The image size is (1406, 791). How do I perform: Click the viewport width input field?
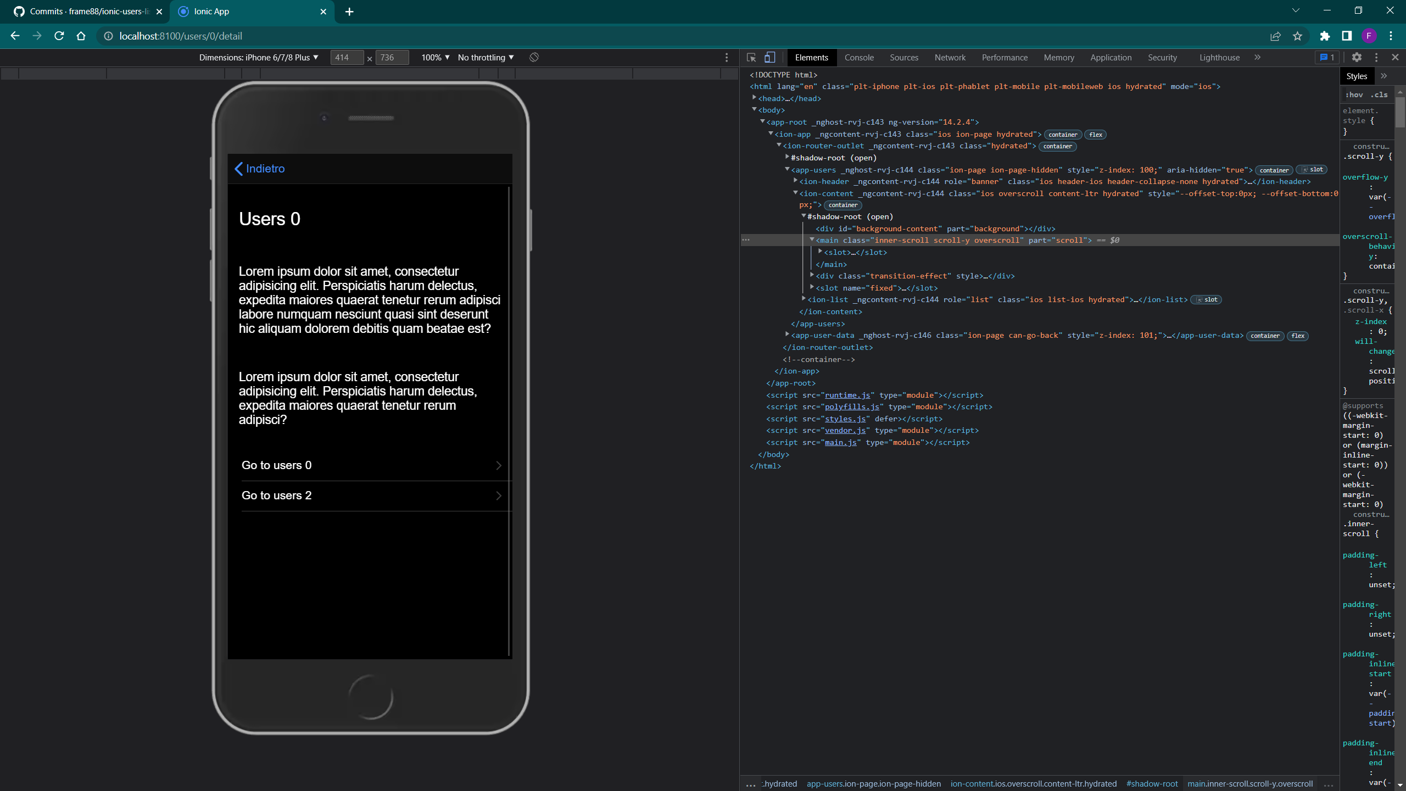click(x=347, y=57)
